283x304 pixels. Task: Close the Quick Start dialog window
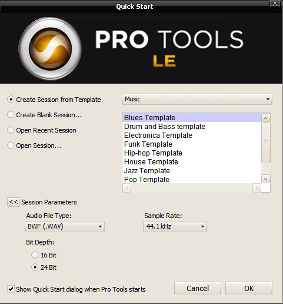[x=275, y=3]
